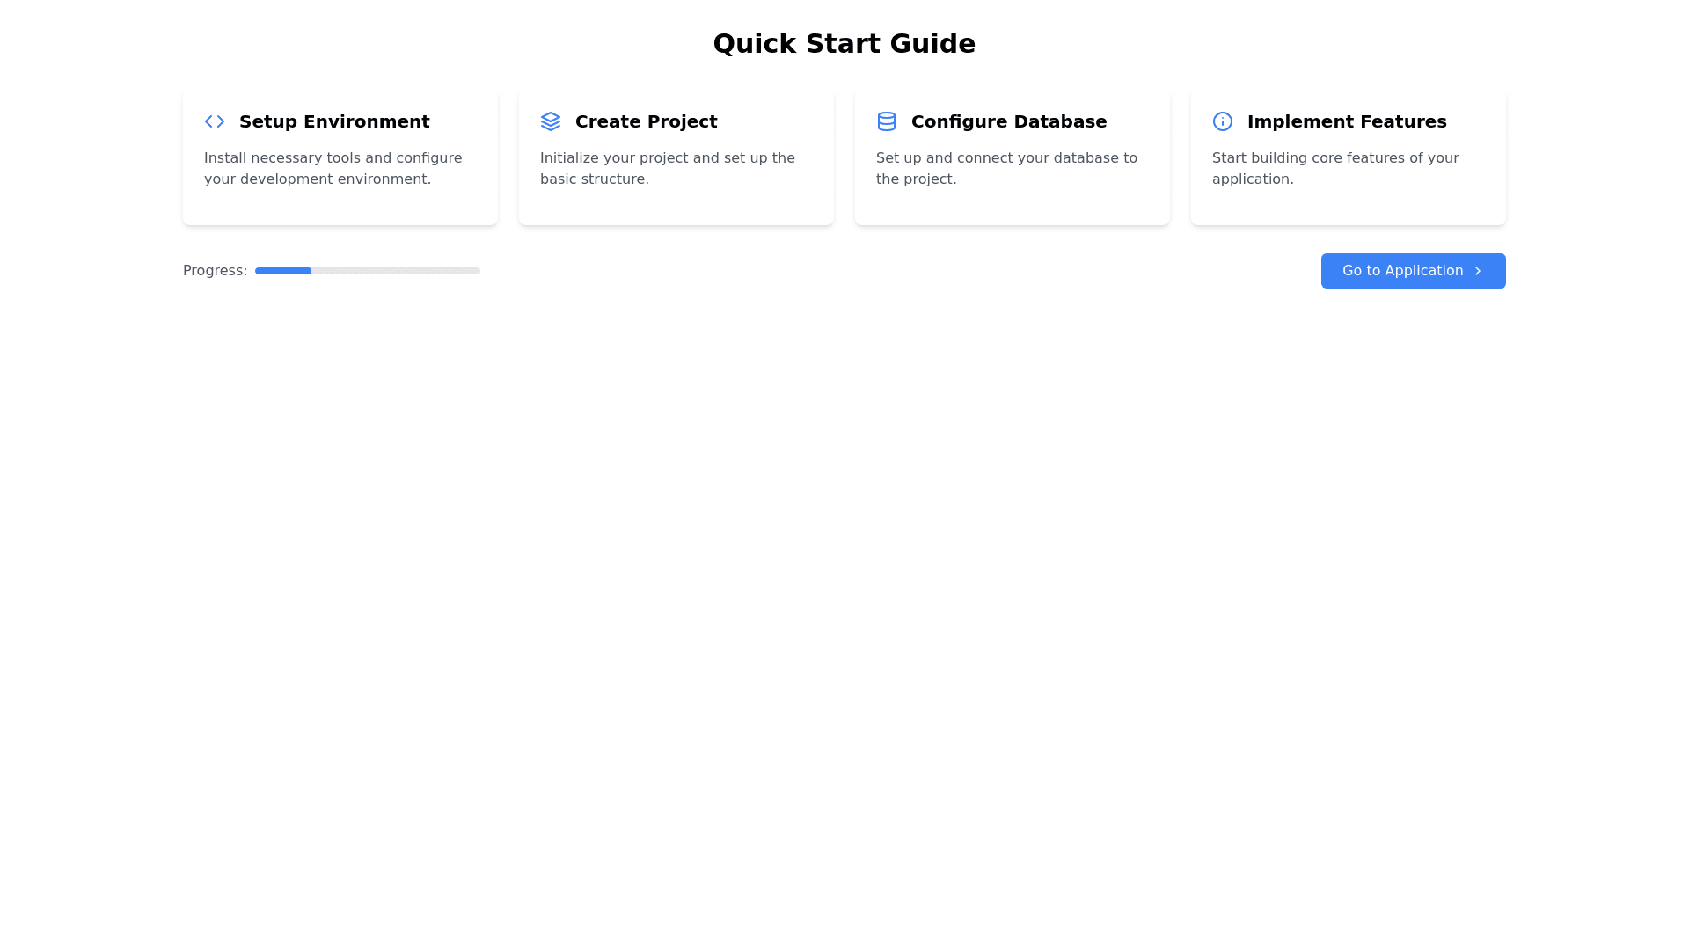Click the chevron arrow in Go to Application
Image resolution: width=1689 pixels, height=950 pixels.
click(1478, 271)
